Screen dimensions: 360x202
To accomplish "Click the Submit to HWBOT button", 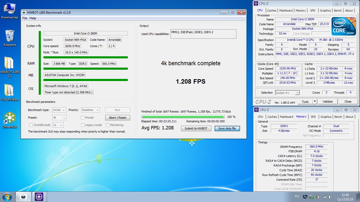I will pyautogui.click(x=196, y=128).
